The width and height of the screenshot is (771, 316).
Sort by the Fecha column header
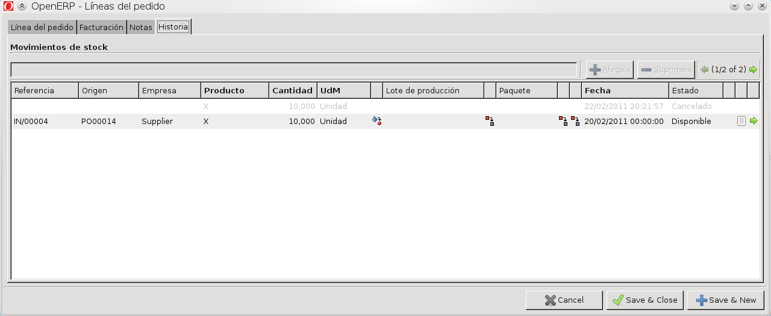(625, 90)
